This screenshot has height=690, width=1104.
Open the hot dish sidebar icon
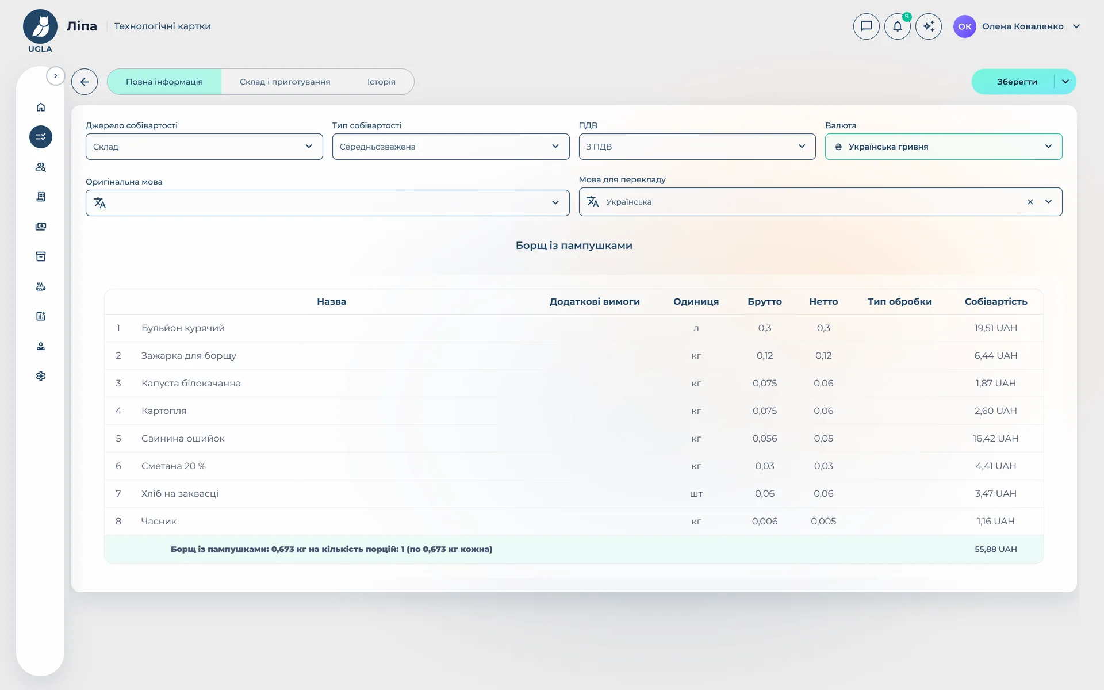[41, 286]
